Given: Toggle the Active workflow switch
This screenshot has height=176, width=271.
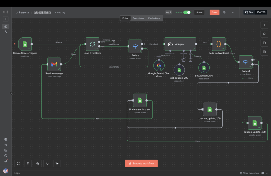Looking at the screenshot, I should coord(187,12).
